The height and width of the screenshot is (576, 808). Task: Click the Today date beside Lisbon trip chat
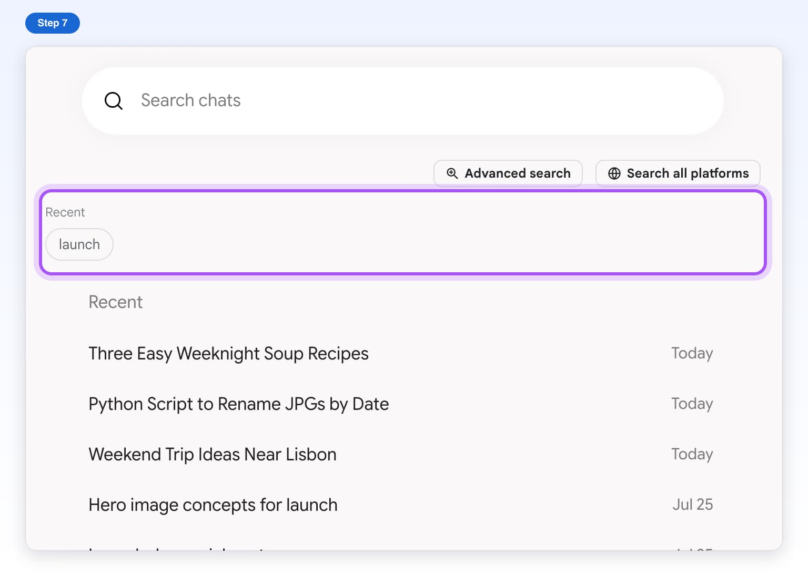pyautogui.click(x=692, y=454)
